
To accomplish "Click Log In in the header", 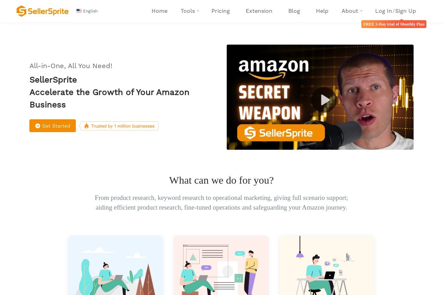I will (x=383, y=11).
